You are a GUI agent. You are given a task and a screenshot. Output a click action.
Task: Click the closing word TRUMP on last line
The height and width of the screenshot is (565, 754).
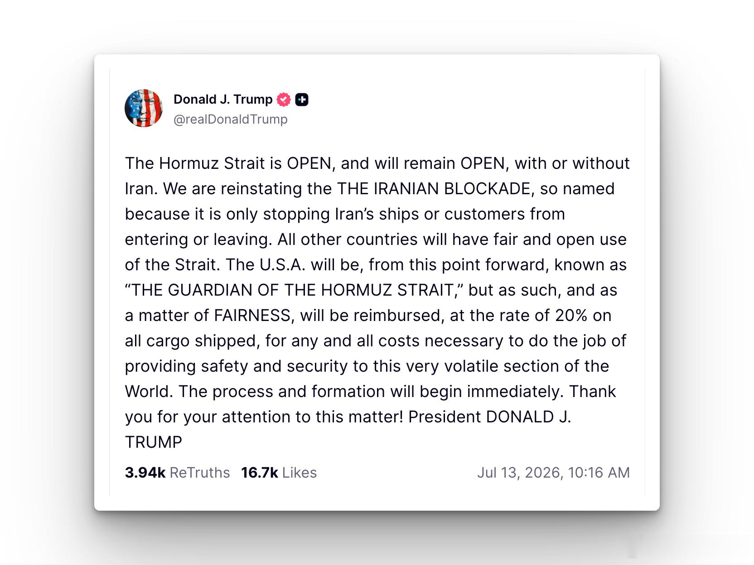click(x=154, y=442)
